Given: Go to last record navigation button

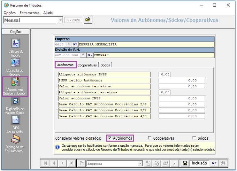Looking at the screenshot, I should pyautogui.click(x=72, y=163).
